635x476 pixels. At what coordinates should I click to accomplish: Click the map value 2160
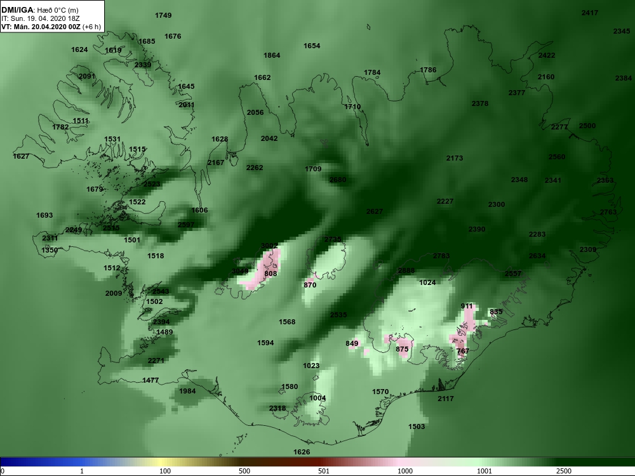(546, 77)
